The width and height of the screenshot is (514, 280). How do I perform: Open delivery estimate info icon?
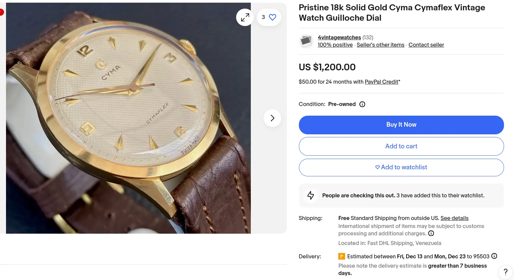(x=494, y=256)
